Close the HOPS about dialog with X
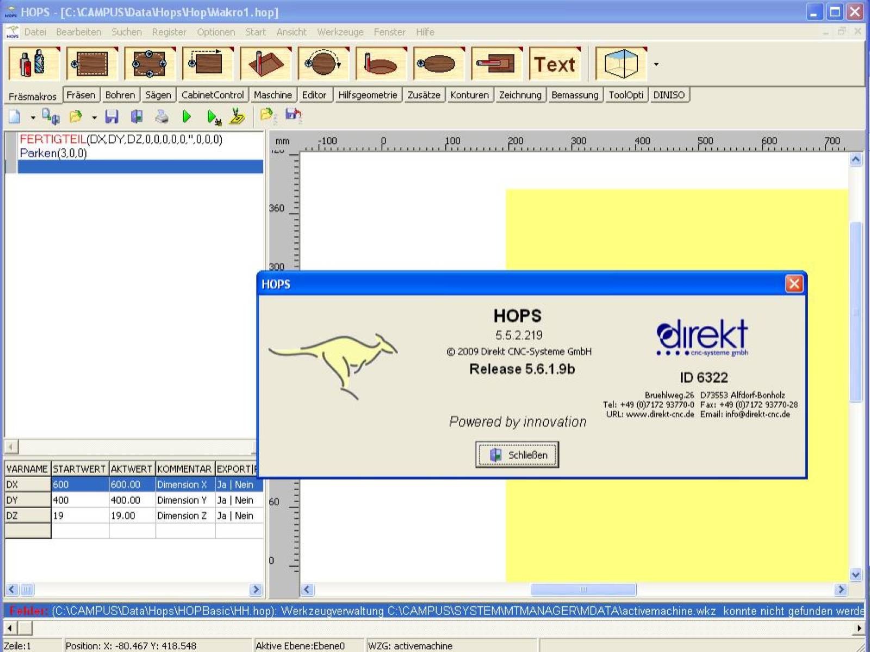This screenshot has height=652, width=870. tap(794, 284)
